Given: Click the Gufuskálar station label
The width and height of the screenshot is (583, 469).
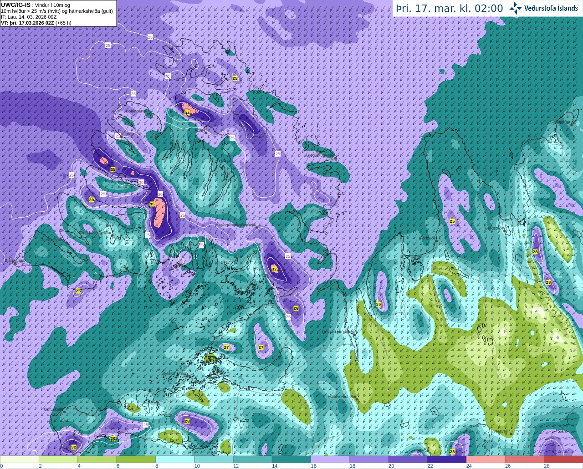Looking at the screenshot, I should tap(54, 409).
